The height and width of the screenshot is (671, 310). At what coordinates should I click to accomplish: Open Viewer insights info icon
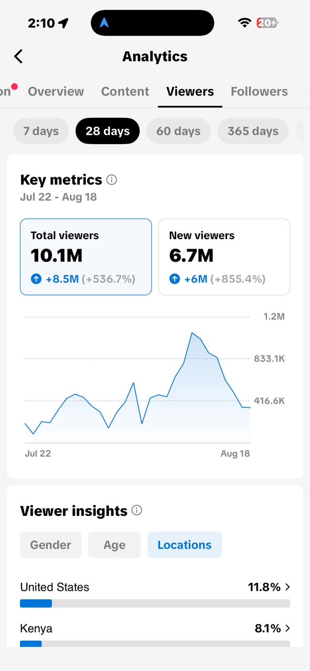point(137,510)
